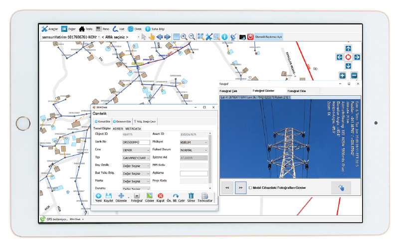The height and width of the screenshot is (246, 399).
Task: Enable Mobil Cihazdaki Fotoğrafları Göster checkbox
Action: pyautogui.click(x=250, y=188)
